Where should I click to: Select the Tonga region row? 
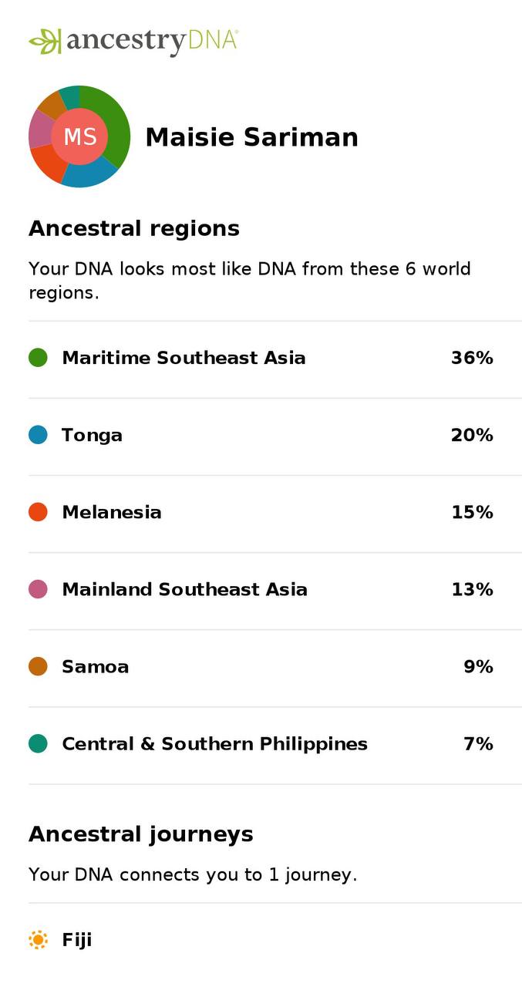[x=93, y=435]
